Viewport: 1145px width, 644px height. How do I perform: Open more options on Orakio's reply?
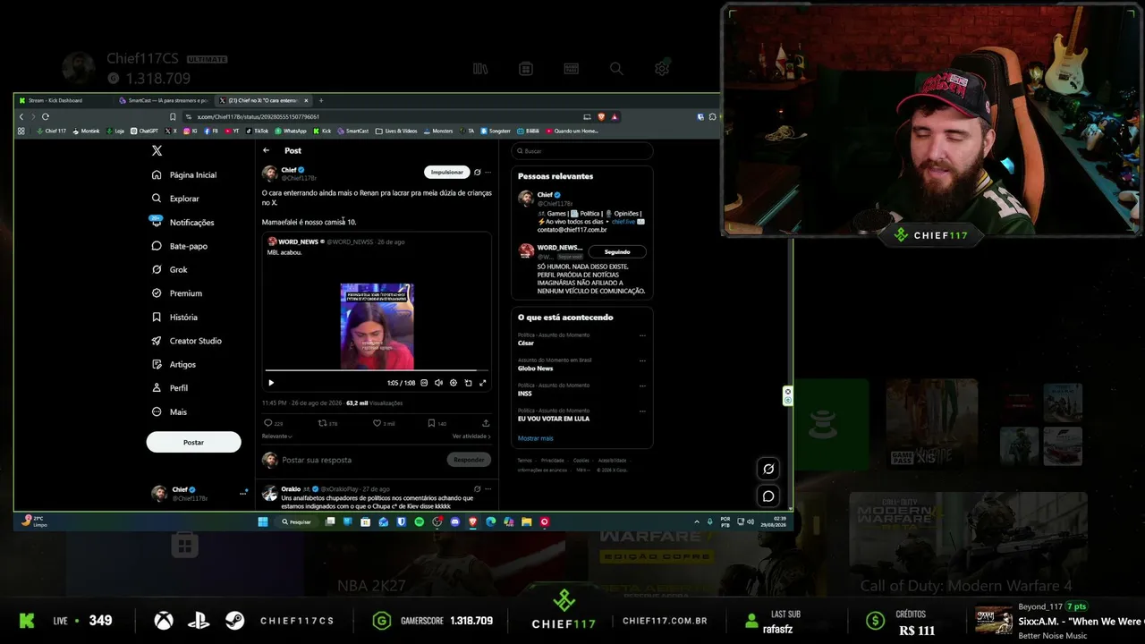point(488,489)
